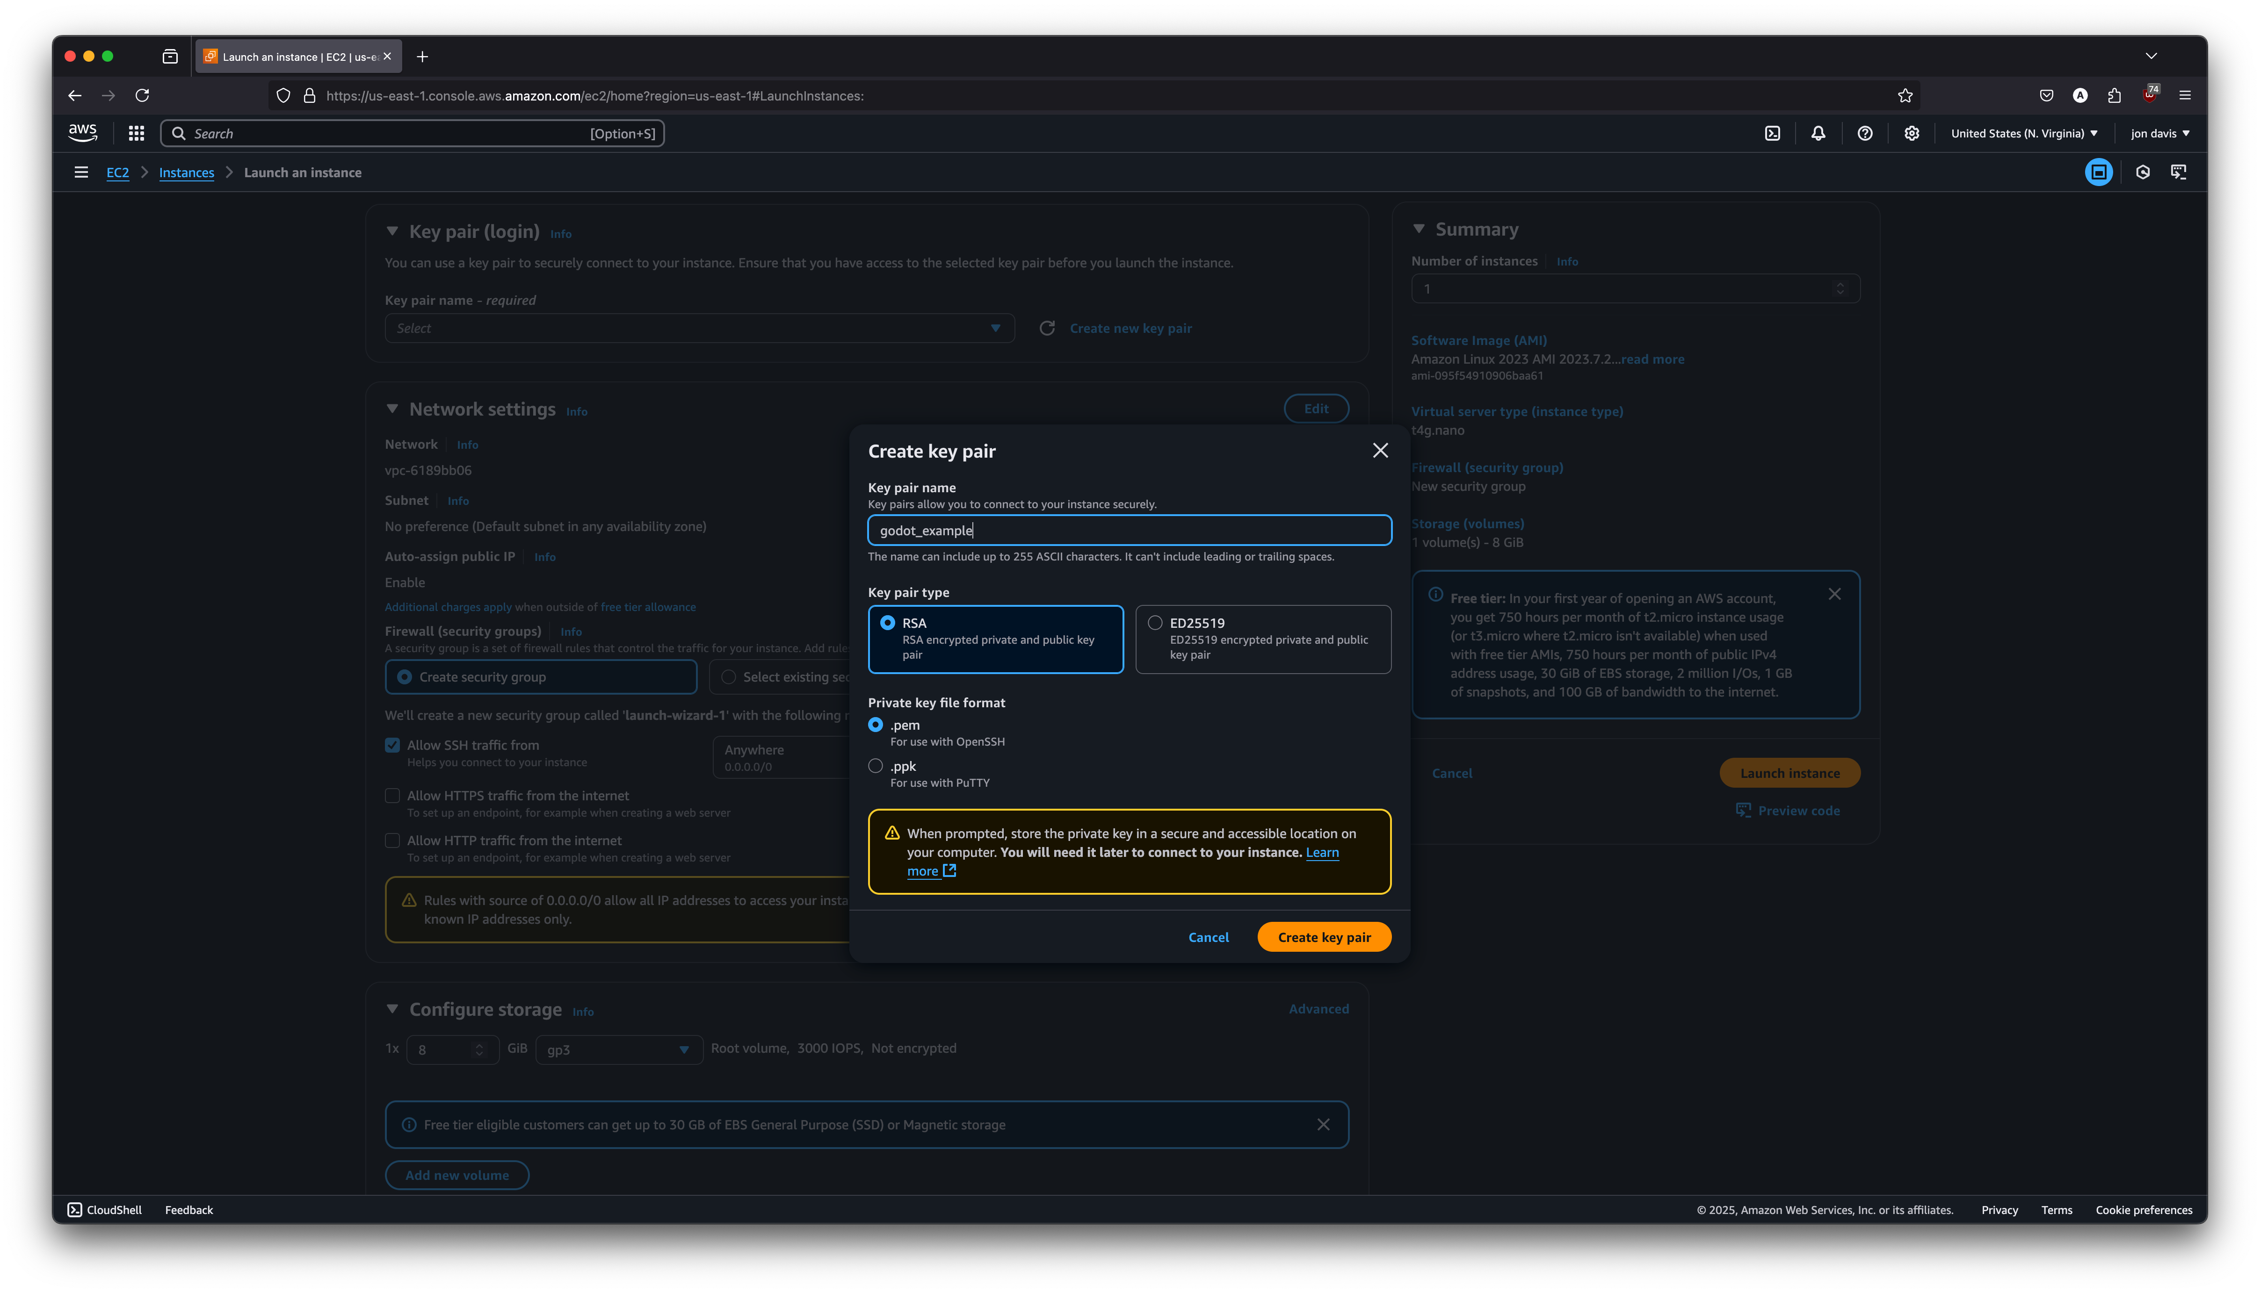Open the jon davis account menu
The image size is (2260, 1293).
point(2159,133)
